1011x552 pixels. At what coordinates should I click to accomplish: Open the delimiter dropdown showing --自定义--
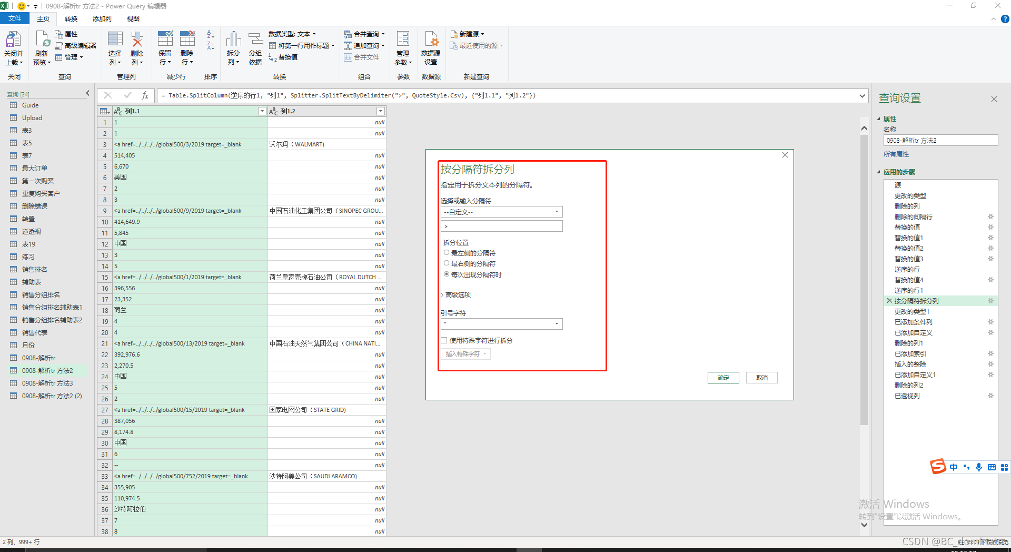[501, 212]
